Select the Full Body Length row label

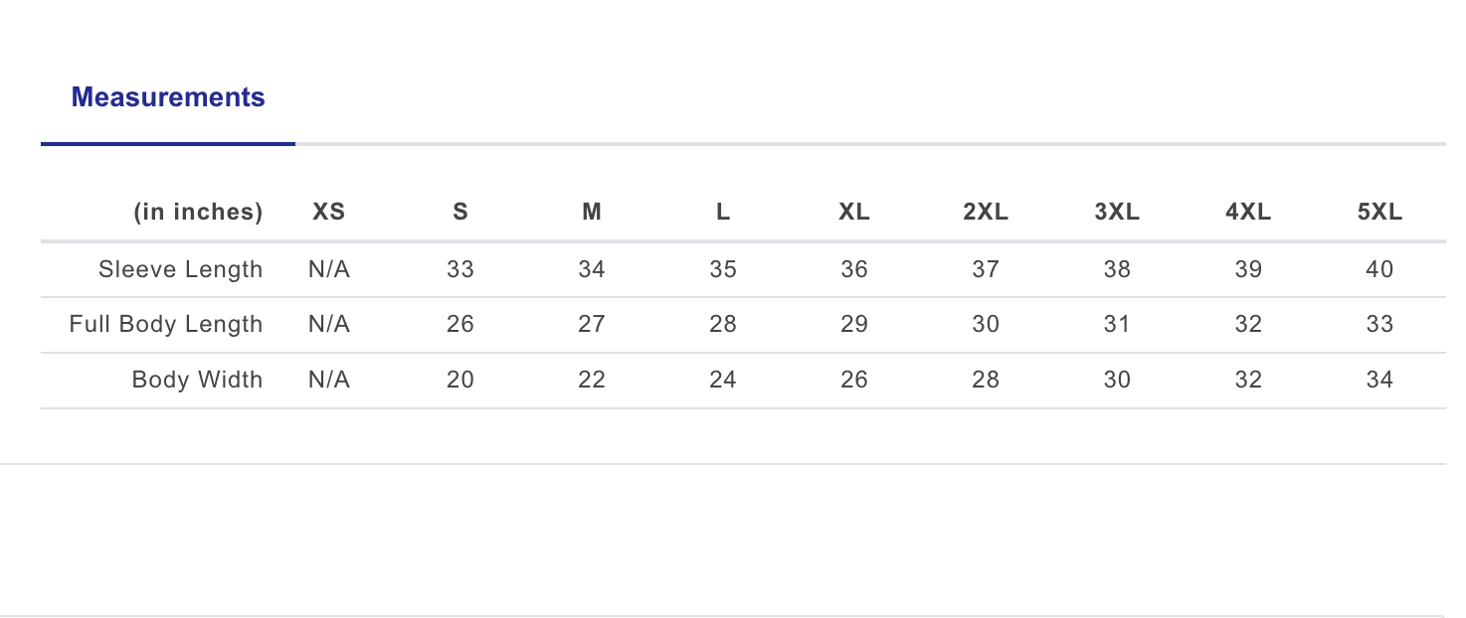pos(166,324)
